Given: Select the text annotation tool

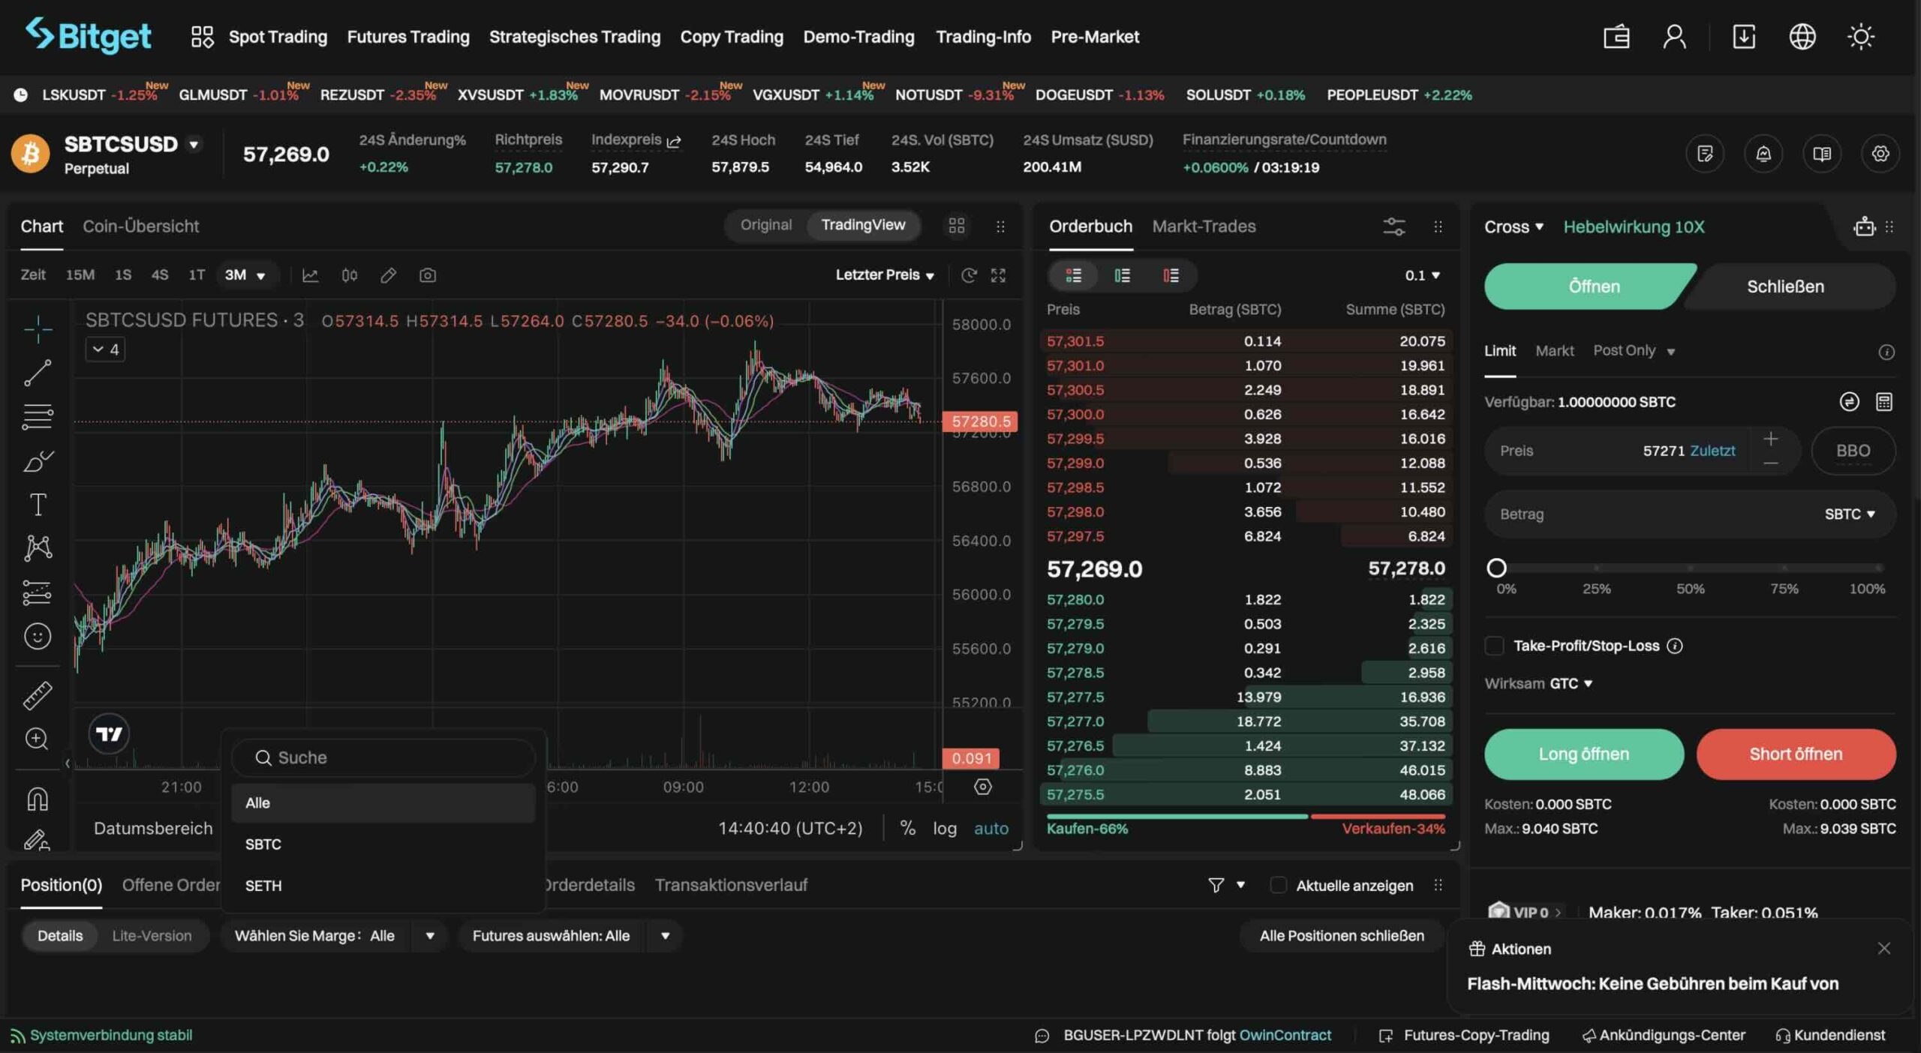Looking at the screenshot, I should (x=38, y=505).
